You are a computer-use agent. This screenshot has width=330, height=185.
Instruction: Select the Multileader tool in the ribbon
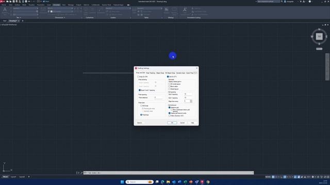click(x=101, y=10)
